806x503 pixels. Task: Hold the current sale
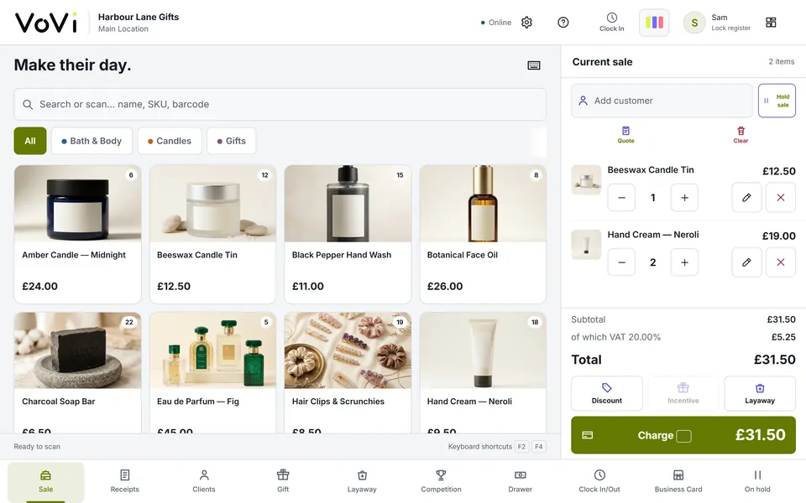[x=777, y=101]
